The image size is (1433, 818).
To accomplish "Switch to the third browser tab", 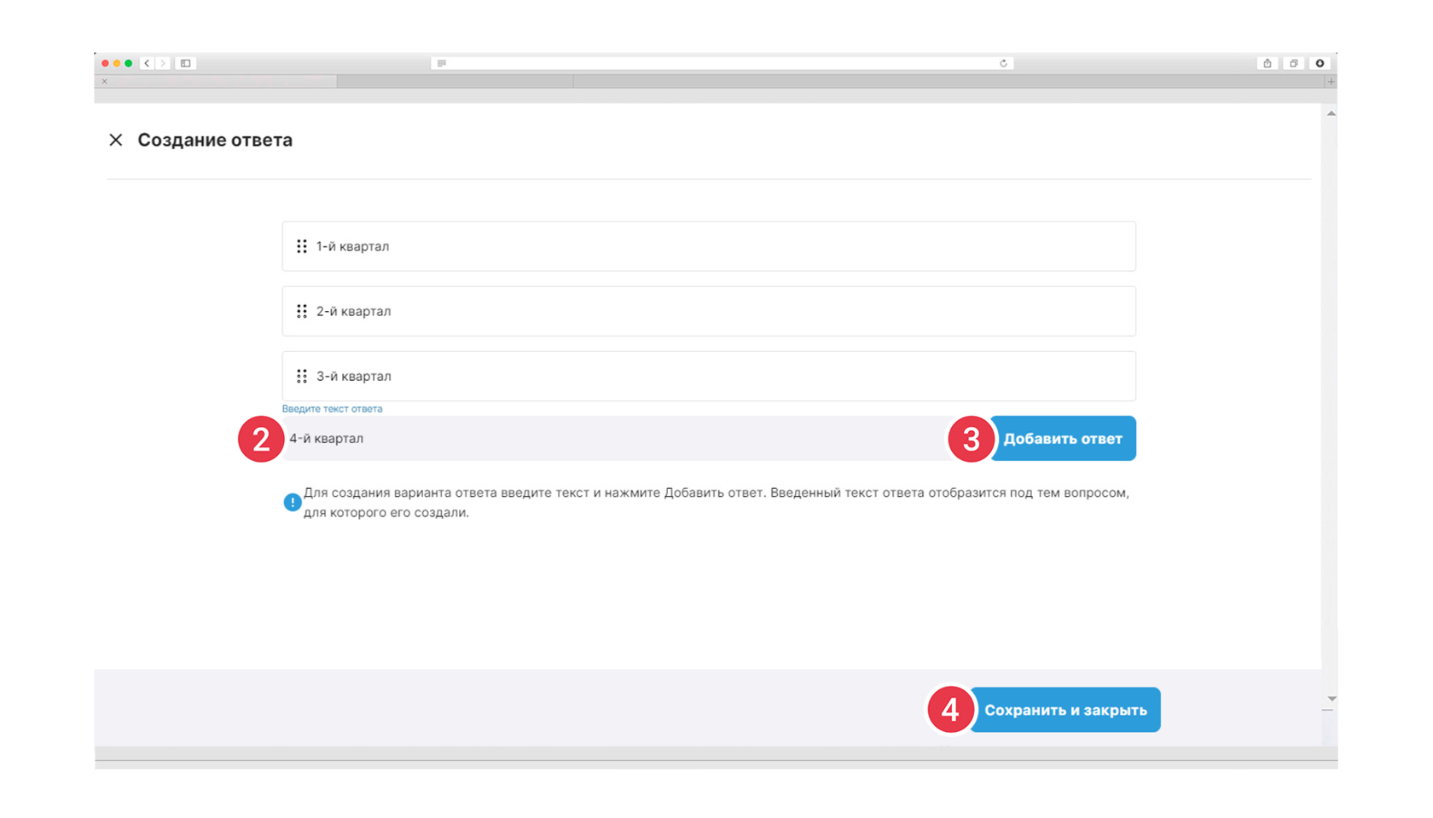I will coord(949,82).
